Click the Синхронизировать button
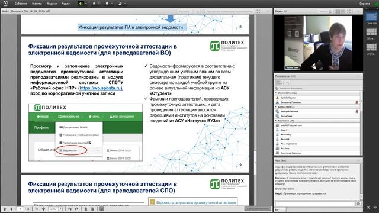The image size is (379, 213). click(258, 209)
